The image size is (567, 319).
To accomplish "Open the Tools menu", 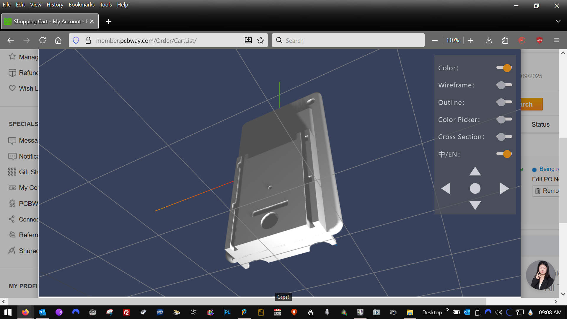I will [106, 5].
